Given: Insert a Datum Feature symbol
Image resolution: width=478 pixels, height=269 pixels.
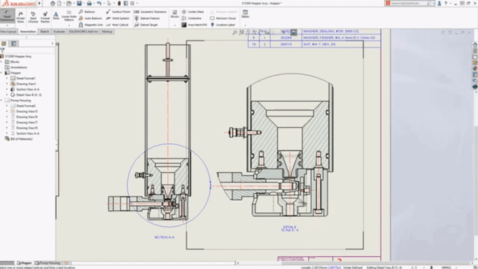Looking at the screenshot, I should 147,18.
